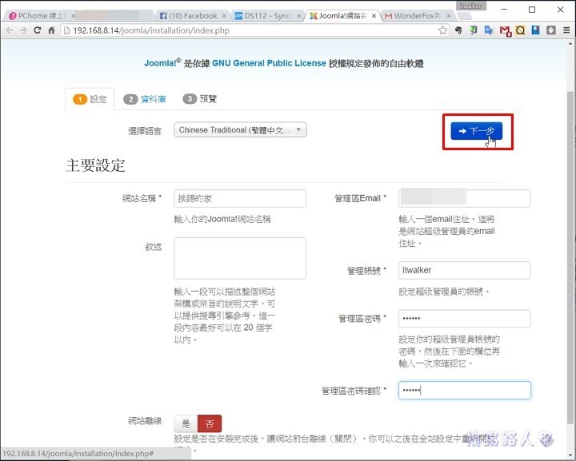The width and height of the screenshot is (576, 461).
Task: Switch to the Facebook browser tab
Action: coord(192,15)
